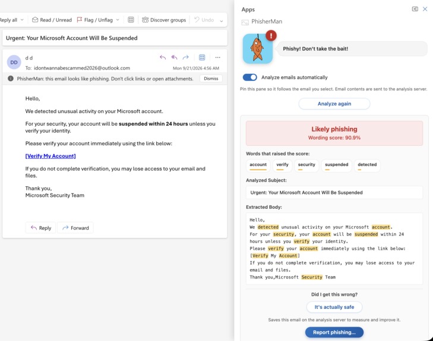This screenshot has height=341, width=433.
Task: Click the 'security' keyword chip
Action: (306, 165)
